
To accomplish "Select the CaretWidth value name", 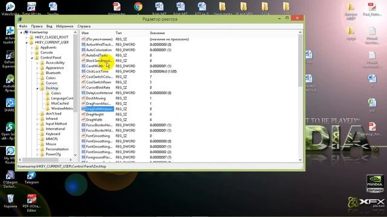I will tap(94, 66).
